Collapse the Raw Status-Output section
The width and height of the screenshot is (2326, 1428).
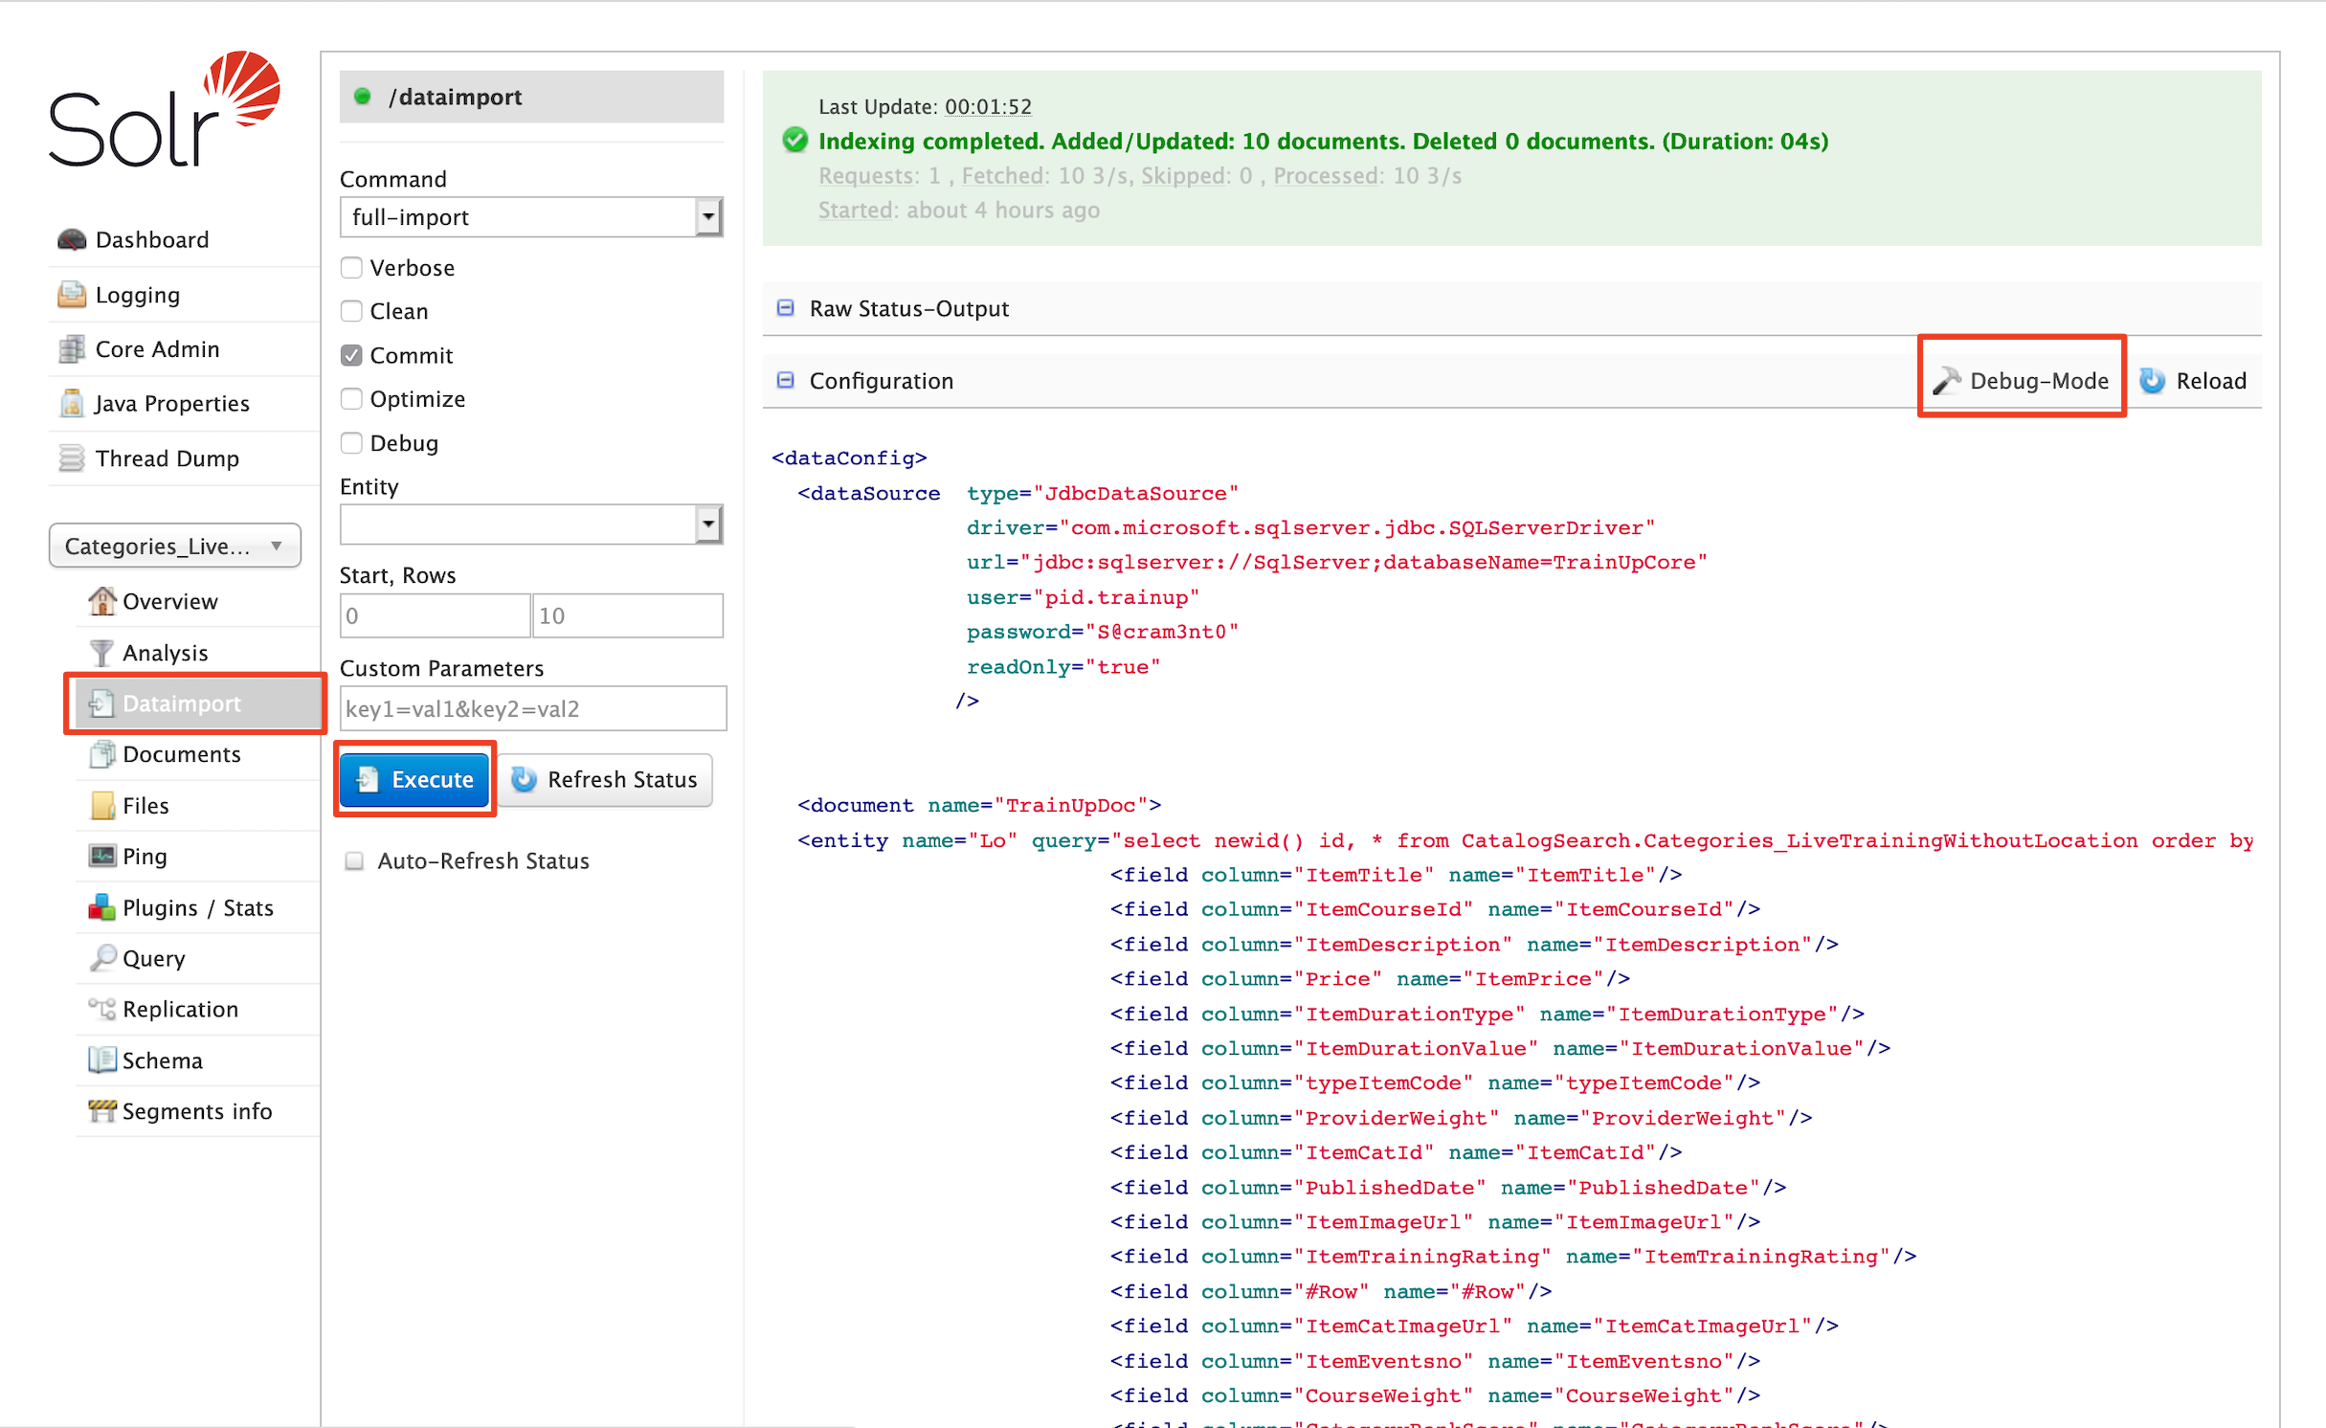(x=785, y=308)
